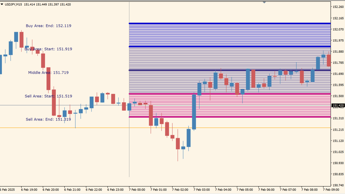
Task: Click the '7 Feb 00:00' time axis label
Action: (x=137, y=190)
